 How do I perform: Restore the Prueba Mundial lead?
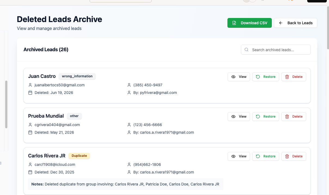click(266, 117)
